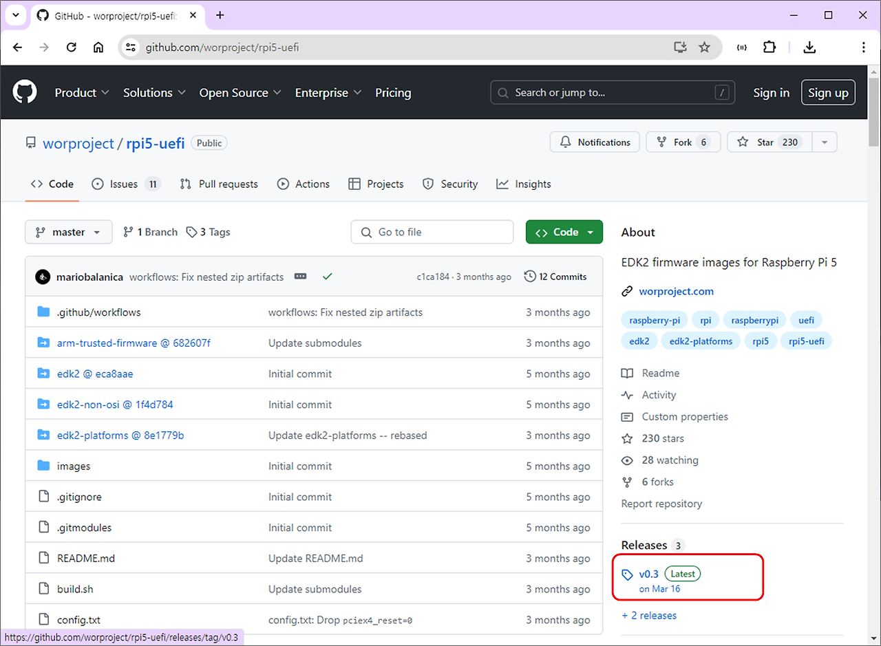Click the browser forward arrow
The image size is (881, 646).
44,47
